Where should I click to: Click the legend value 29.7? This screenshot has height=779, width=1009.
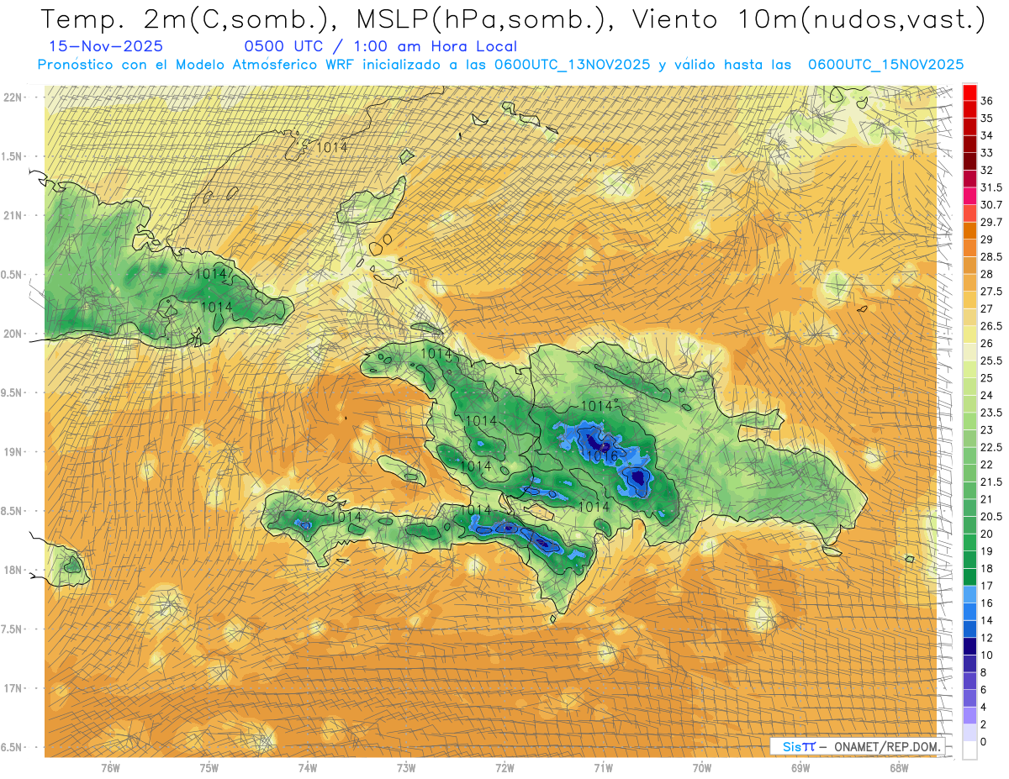pos(991,222)
